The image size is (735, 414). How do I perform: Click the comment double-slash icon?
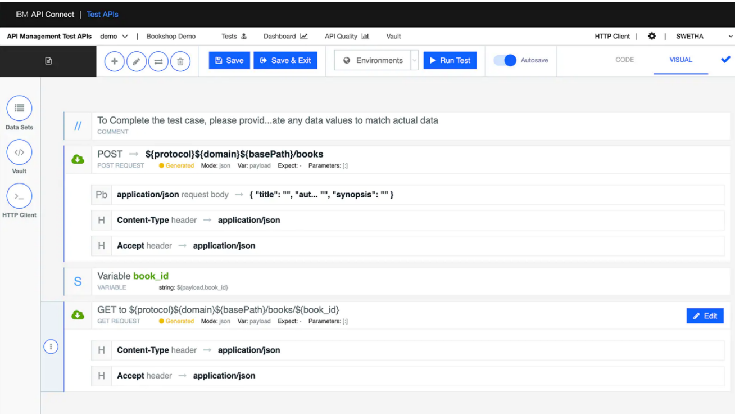pos(78,125)
